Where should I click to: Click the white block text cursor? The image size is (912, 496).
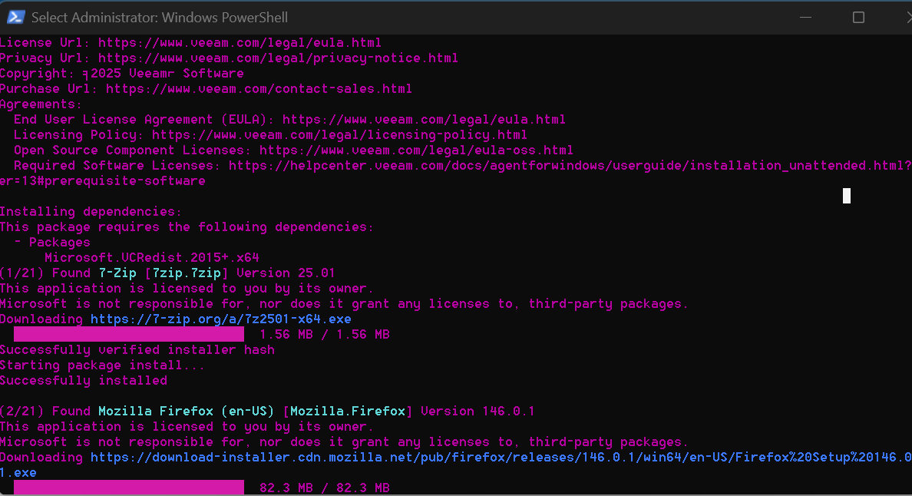point(847,196)
